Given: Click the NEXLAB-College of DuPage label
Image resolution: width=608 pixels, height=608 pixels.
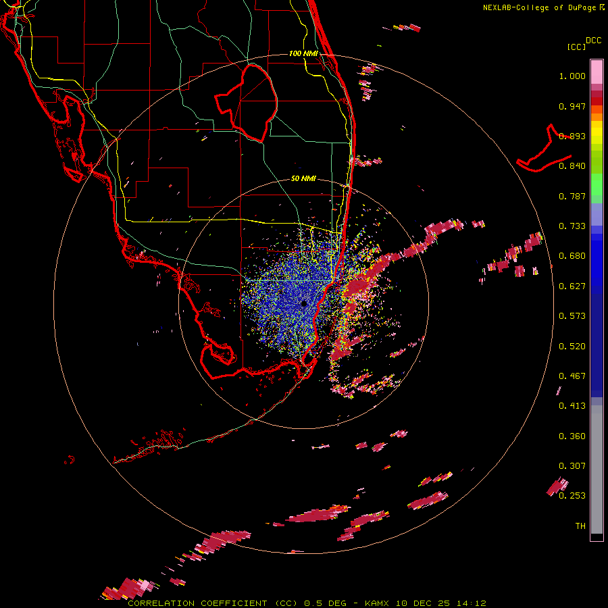Looking at the screenshot, I should coord(539,7).
